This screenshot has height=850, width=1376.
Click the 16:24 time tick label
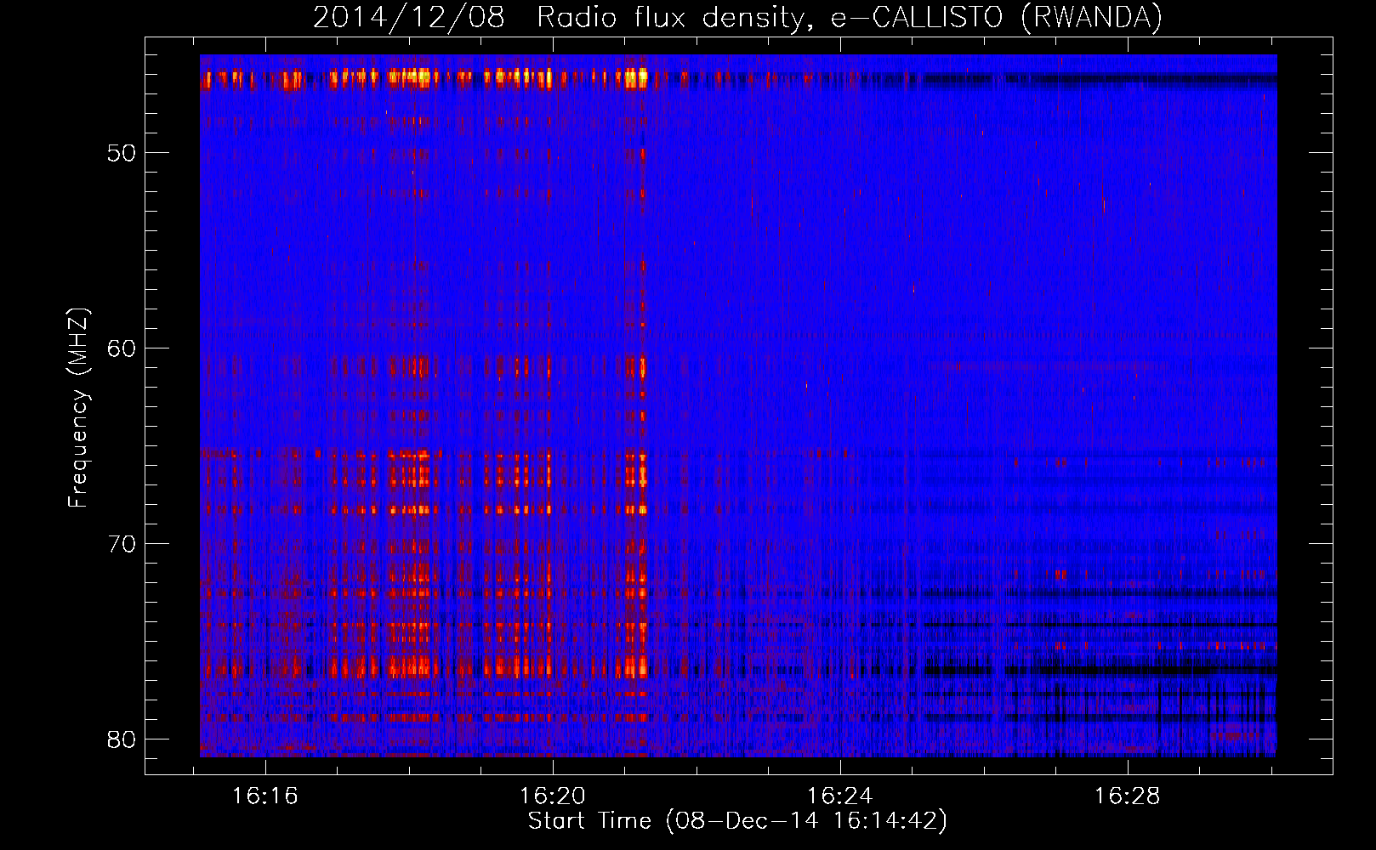pyautogui.click(x=840, y=796)
